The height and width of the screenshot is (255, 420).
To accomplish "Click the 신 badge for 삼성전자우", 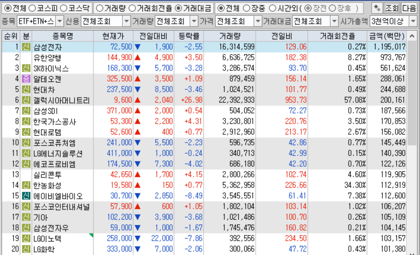I will pos(26,228).
